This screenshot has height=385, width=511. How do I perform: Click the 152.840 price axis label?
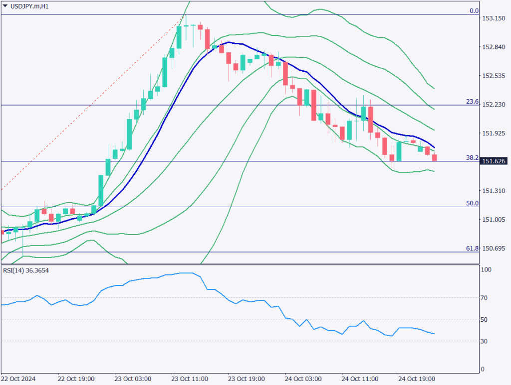point(493,47)
